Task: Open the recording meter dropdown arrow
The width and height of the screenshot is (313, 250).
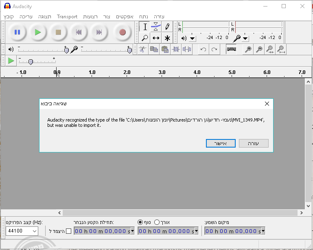Action: pyautogui.click(x=245, y=39)
